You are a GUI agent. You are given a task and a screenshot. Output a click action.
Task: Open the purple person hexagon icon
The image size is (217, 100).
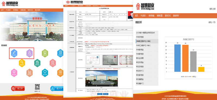(30, 53)
